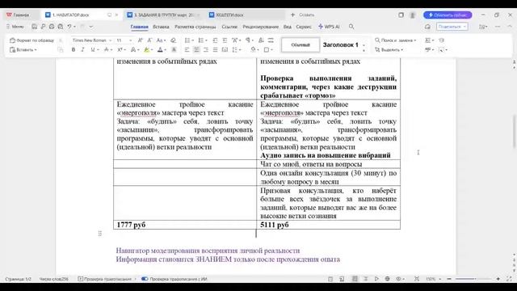Toggle center alignment button
517x291 pixels.
pos(196,50)
